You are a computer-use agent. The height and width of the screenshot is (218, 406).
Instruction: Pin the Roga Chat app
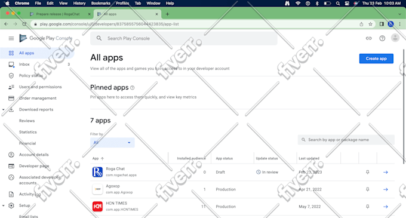coord(368,172)
